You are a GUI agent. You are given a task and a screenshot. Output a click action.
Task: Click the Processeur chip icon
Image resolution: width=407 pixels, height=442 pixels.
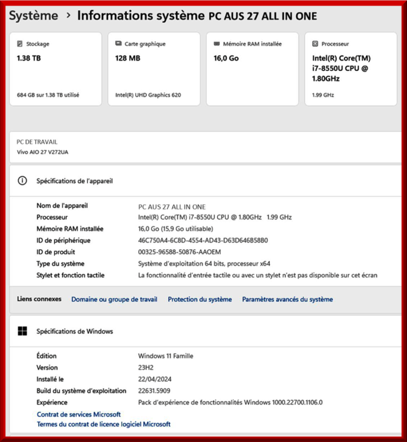click(x=315, y=44)
